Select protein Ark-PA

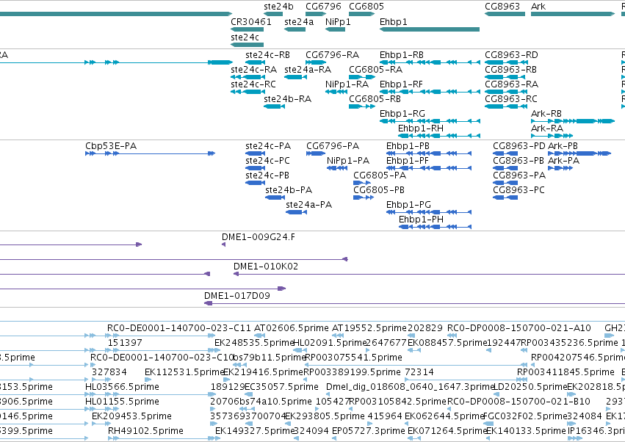[561, 168]
